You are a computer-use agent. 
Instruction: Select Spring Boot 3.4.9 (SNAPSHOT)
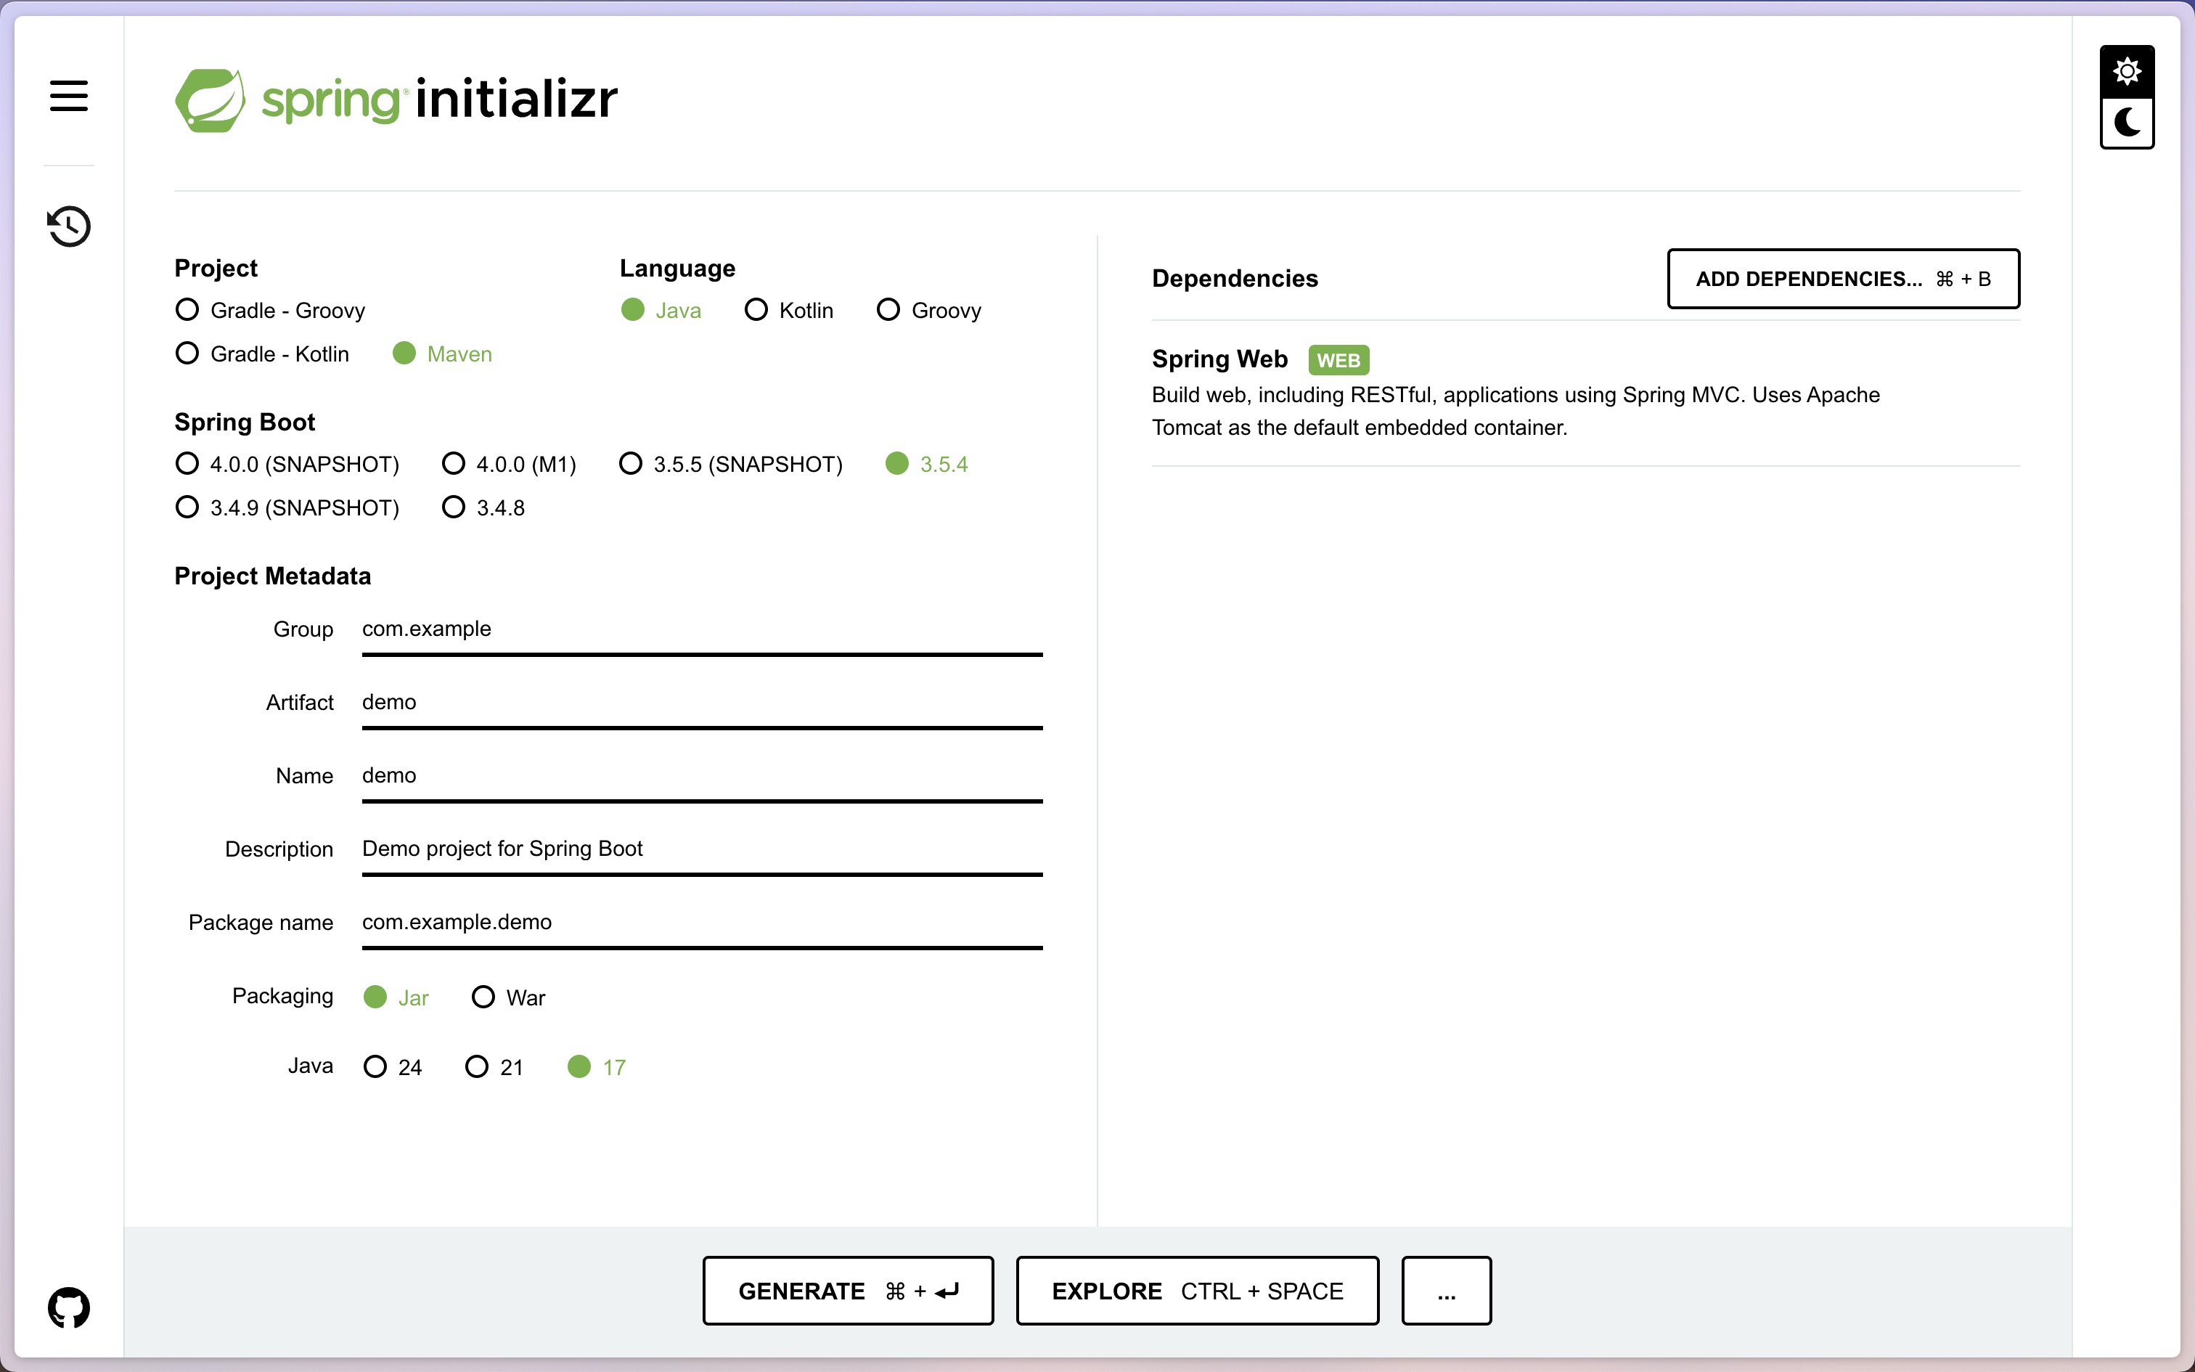pos(287,507)
